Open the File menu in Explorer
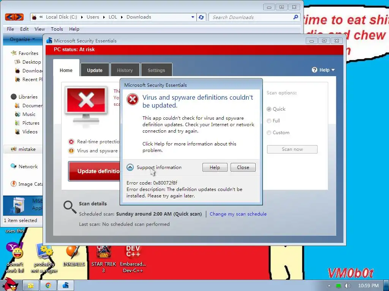 (x=10, y=29)
